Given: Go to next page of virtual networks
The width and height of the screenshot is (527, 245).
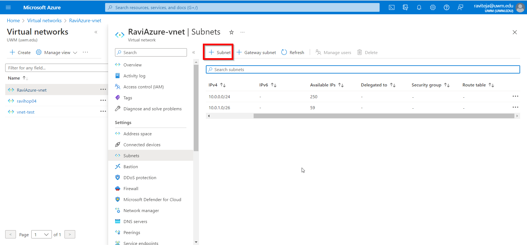Looking at the screenshot, I should click(70, 234).
